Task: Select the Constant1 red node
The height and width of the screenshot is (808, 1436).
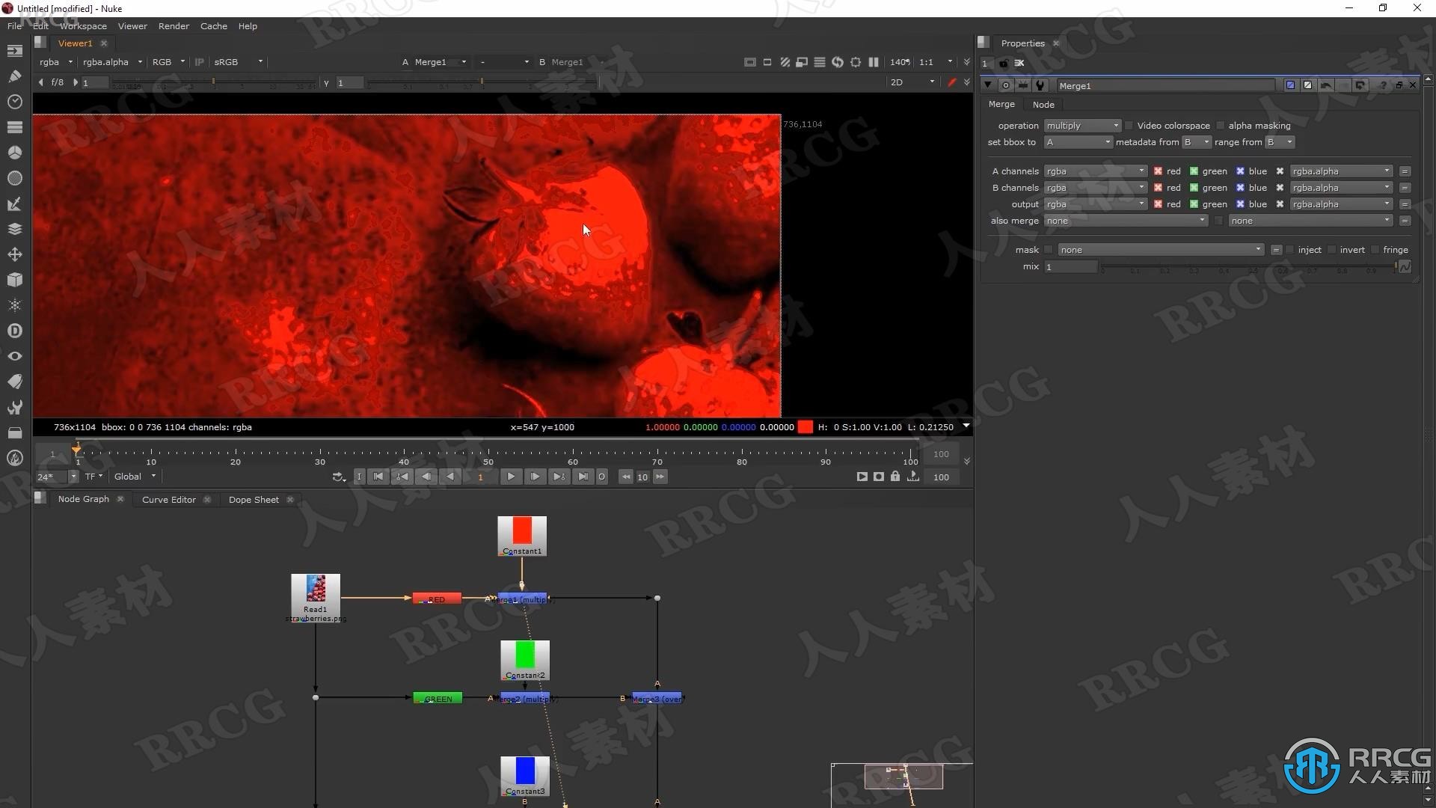Action: (522, 533)
